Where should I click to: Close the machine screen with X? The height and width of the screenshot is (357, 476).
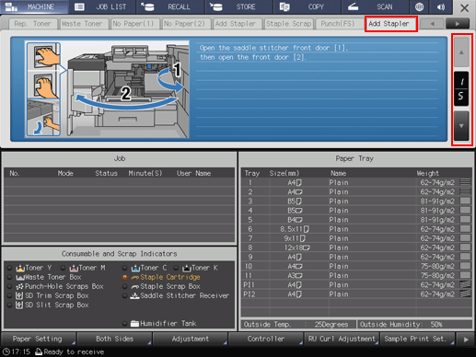point(464,7)
